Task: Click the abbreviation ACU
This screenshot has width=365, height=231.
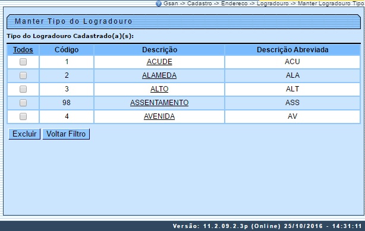Action: pos(292,62)
